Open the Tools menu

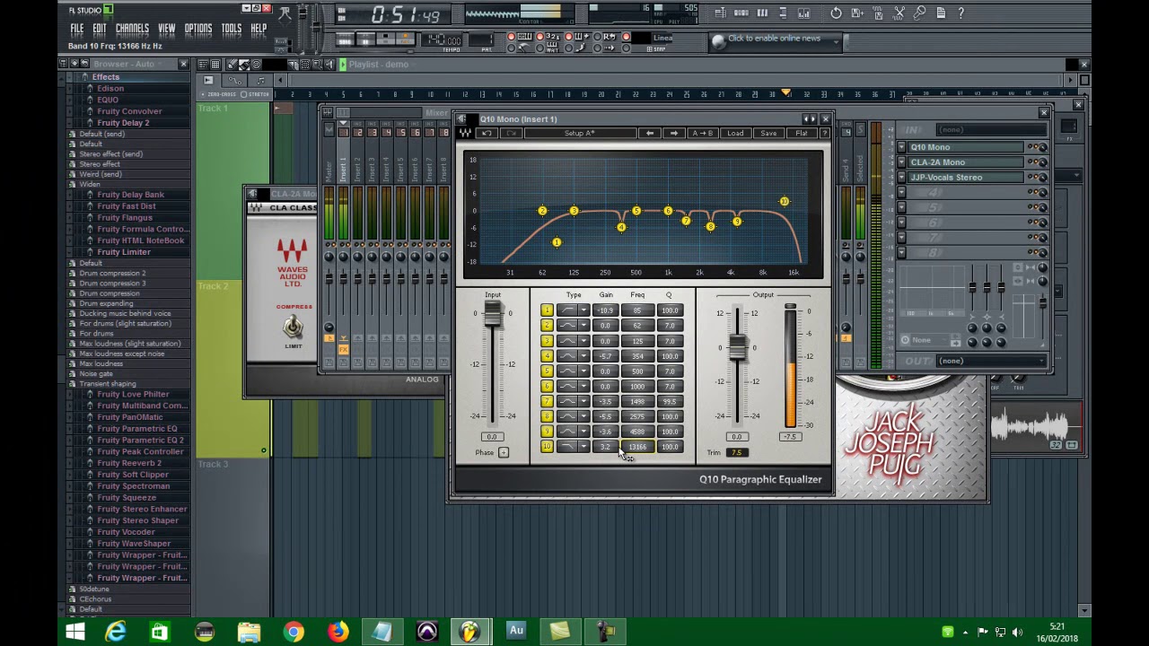pyautogui.click(x=232, y=29)
